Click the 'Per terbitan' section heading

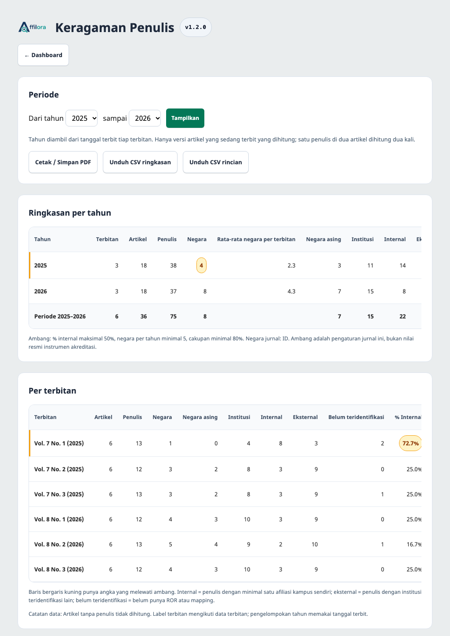(52, 391)
